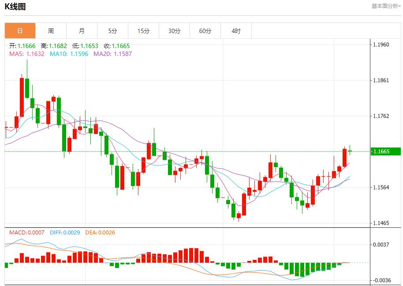The height and width of the screenshot is (286, 403).
Task: Switch to the 4时 chart tab
Action: tap(236, 31)
